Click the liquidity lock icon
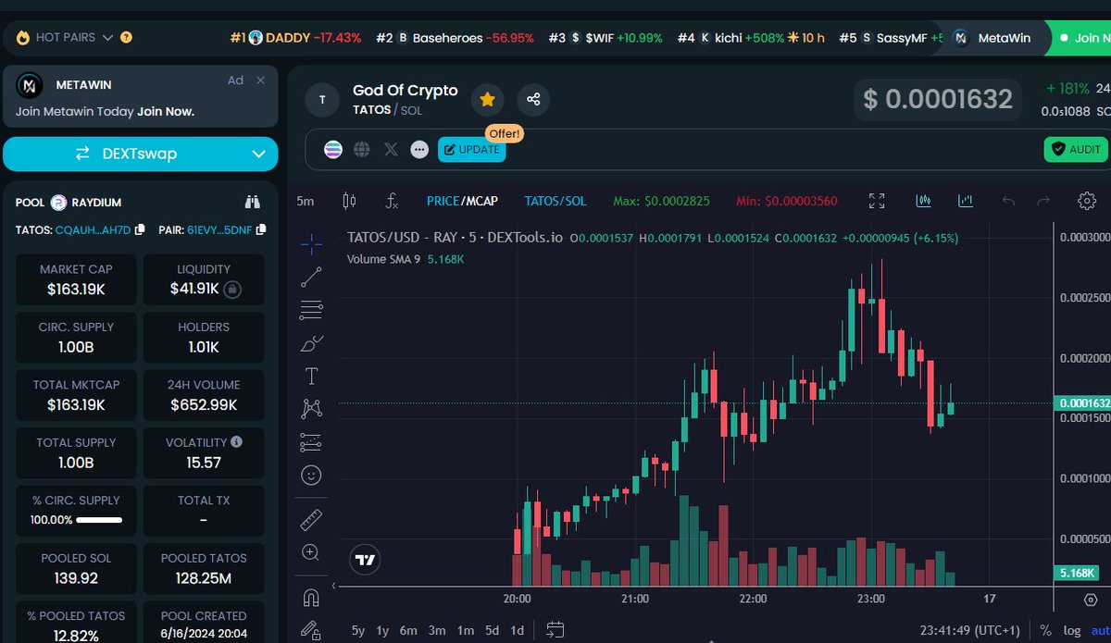 [x=232, y=289]
